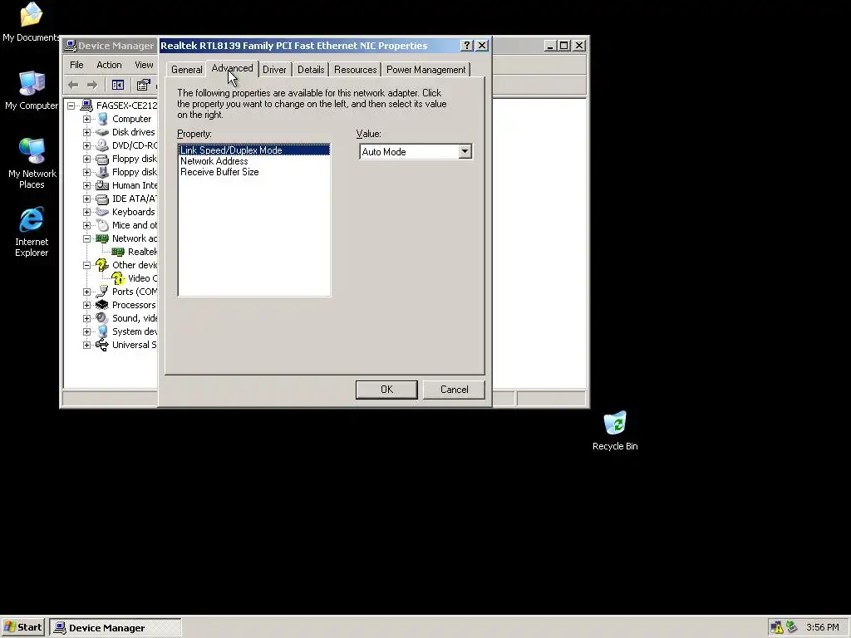Click the Properties toolbar icon in Device Manager
The image size is (851, 638).
tap(143, 85)
